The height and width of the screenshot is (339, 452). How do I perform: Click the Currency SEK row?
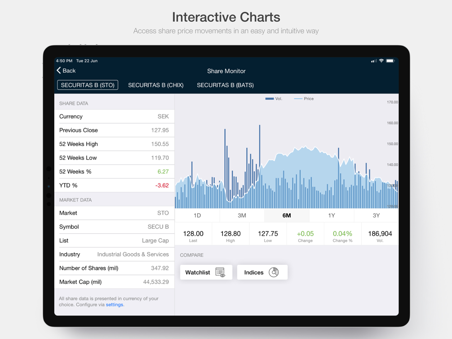coord(114,117)
